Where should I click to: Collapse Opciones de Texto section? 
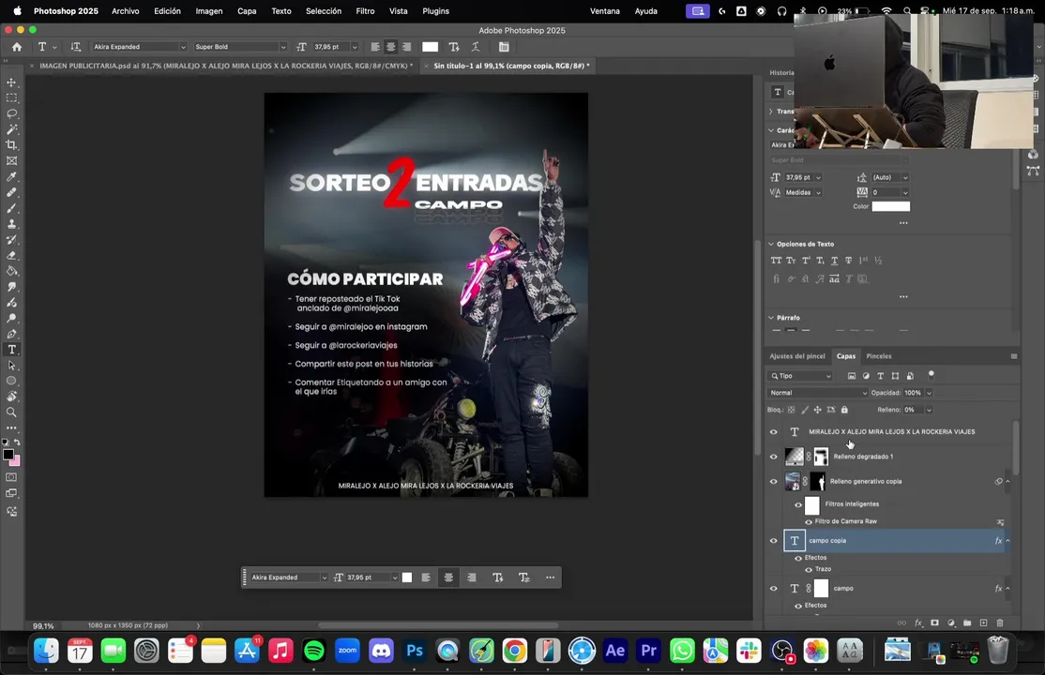(x=771, y=244)
